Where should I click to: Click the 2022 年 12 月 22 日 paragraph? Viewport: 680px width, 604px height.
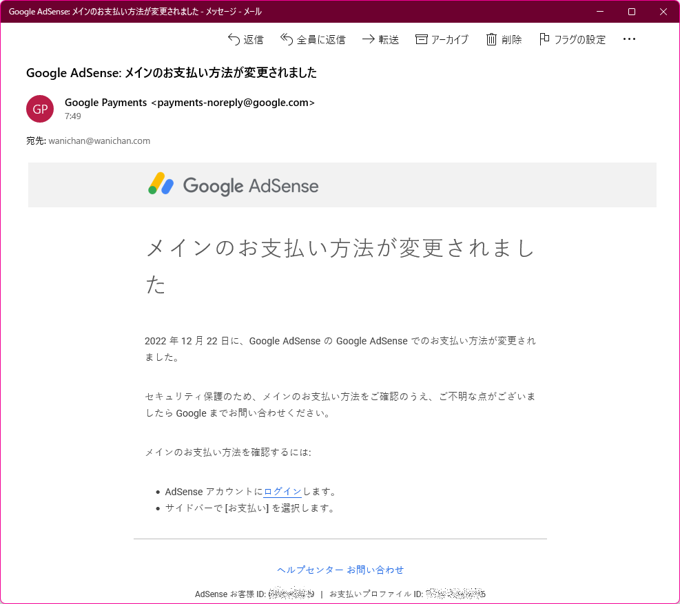tap(340, 349)
